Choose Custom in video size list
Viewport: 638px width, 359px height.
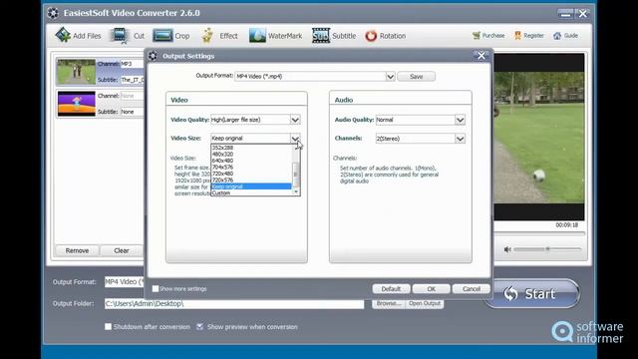pos(251,192)
